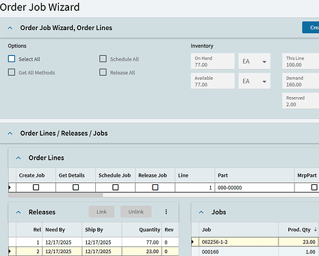
Task: Select the Line cell showing 1
Action: [195, 188]
